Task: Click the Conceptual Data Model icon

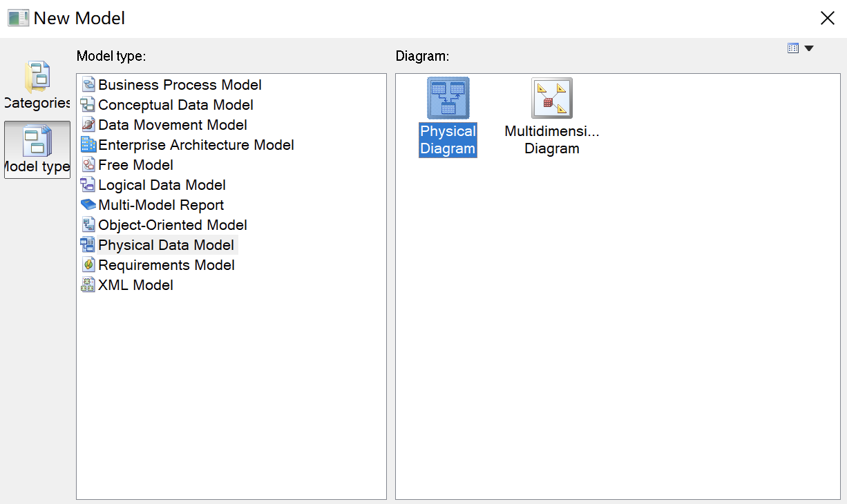Action: point(88,105)
